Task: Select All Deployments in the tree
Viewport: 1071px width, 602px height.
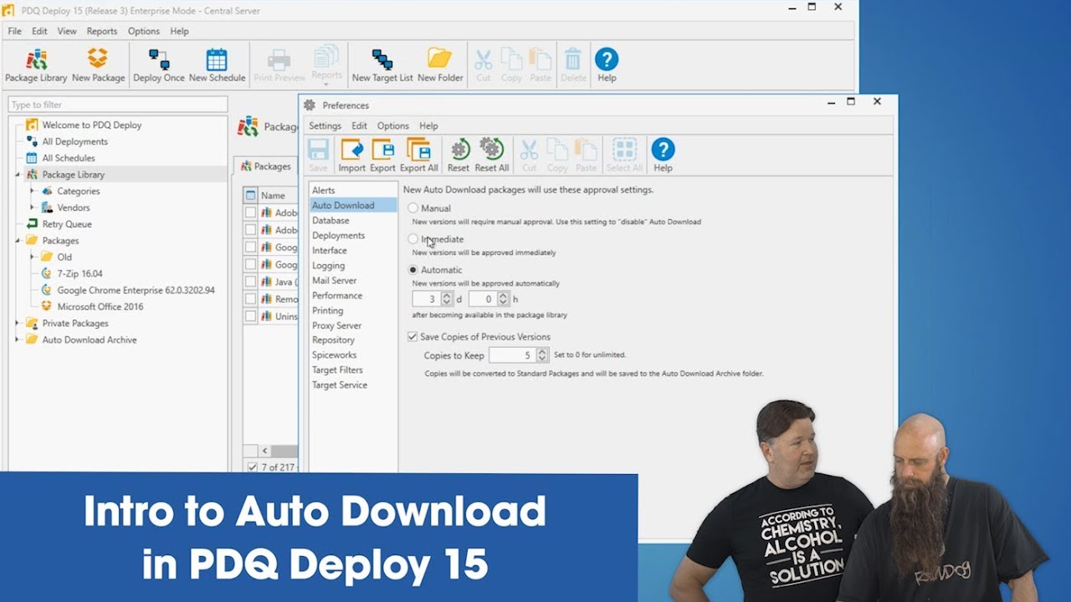Action: 74,142
